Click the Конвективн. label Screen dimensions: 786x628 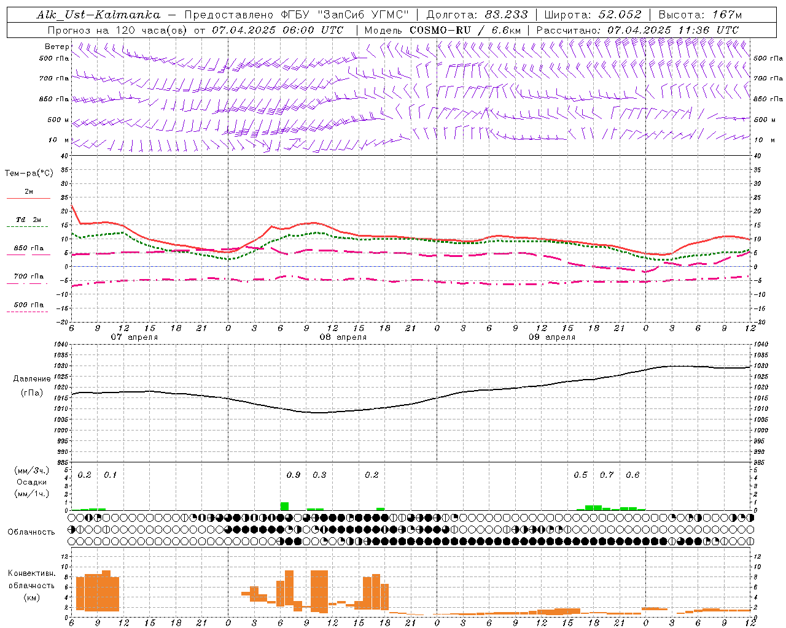[31, 573]
